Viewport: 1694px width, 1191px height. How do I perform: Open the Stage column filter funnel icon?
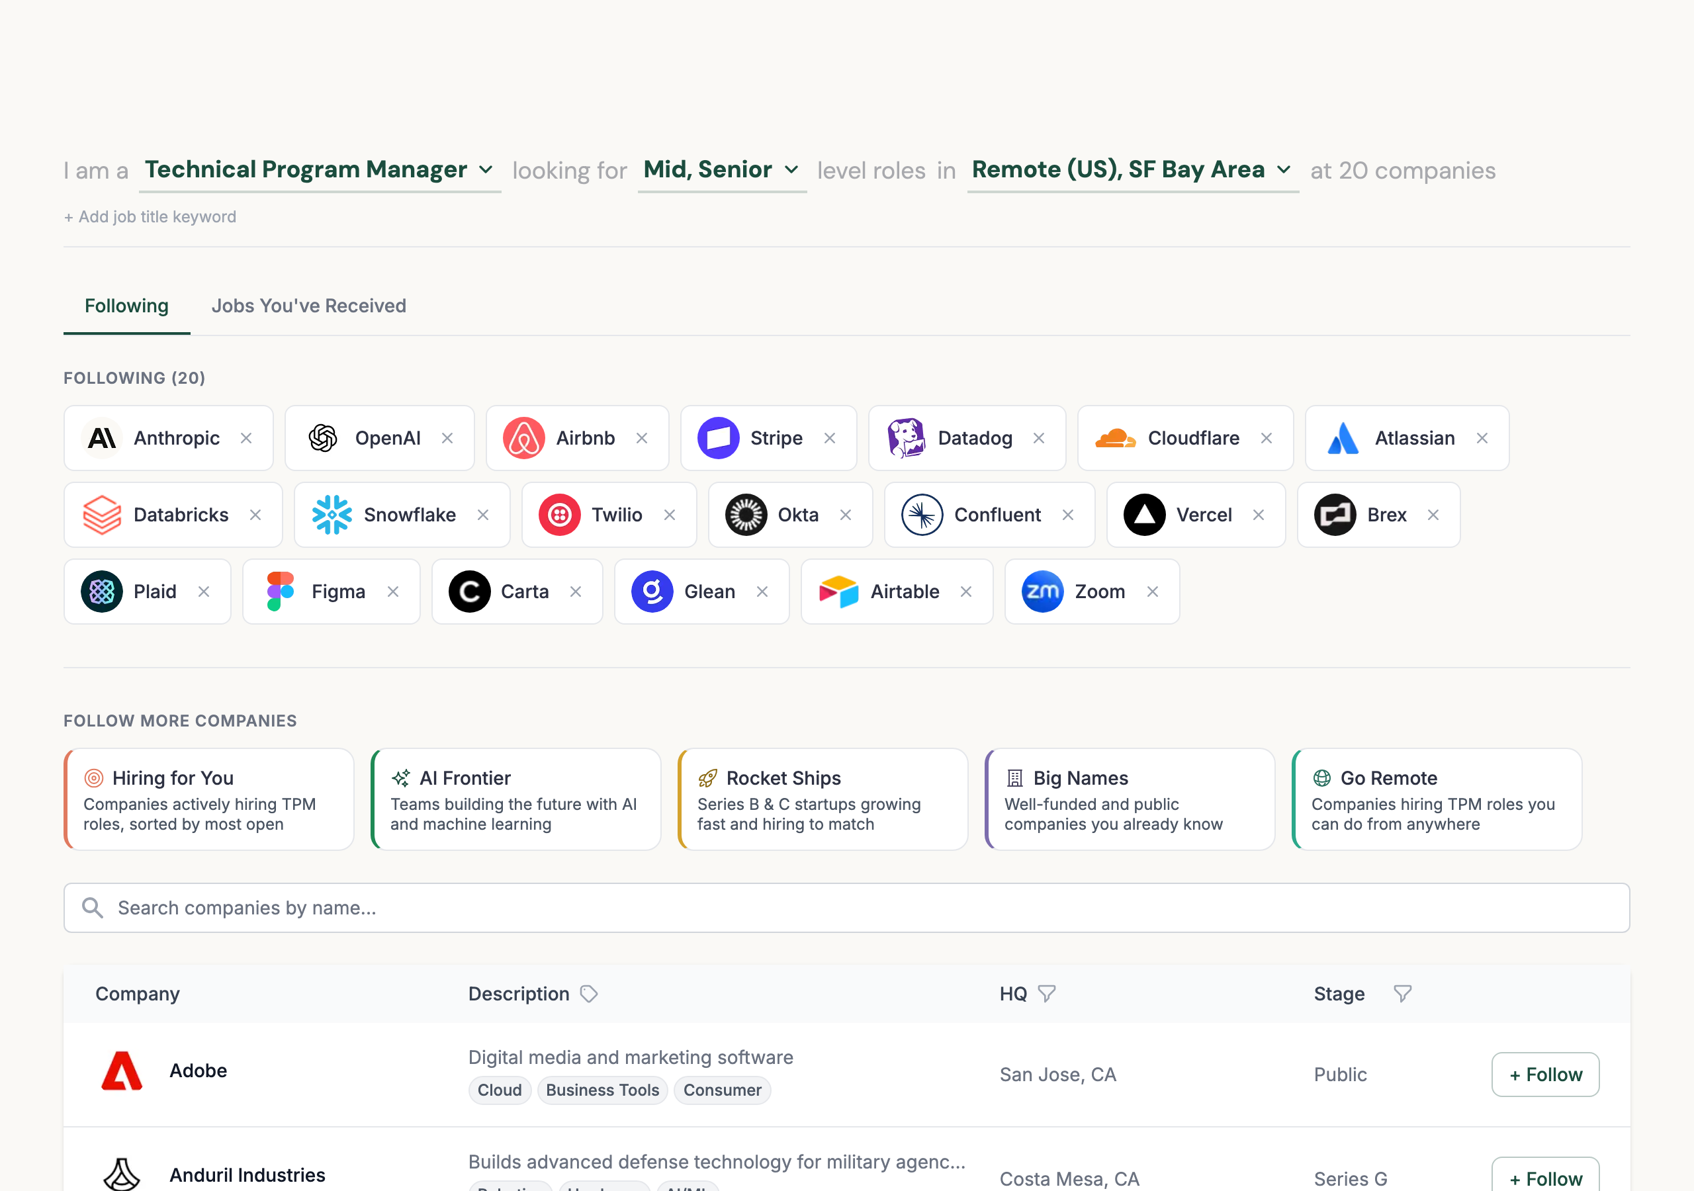[x=1403, y=993]
